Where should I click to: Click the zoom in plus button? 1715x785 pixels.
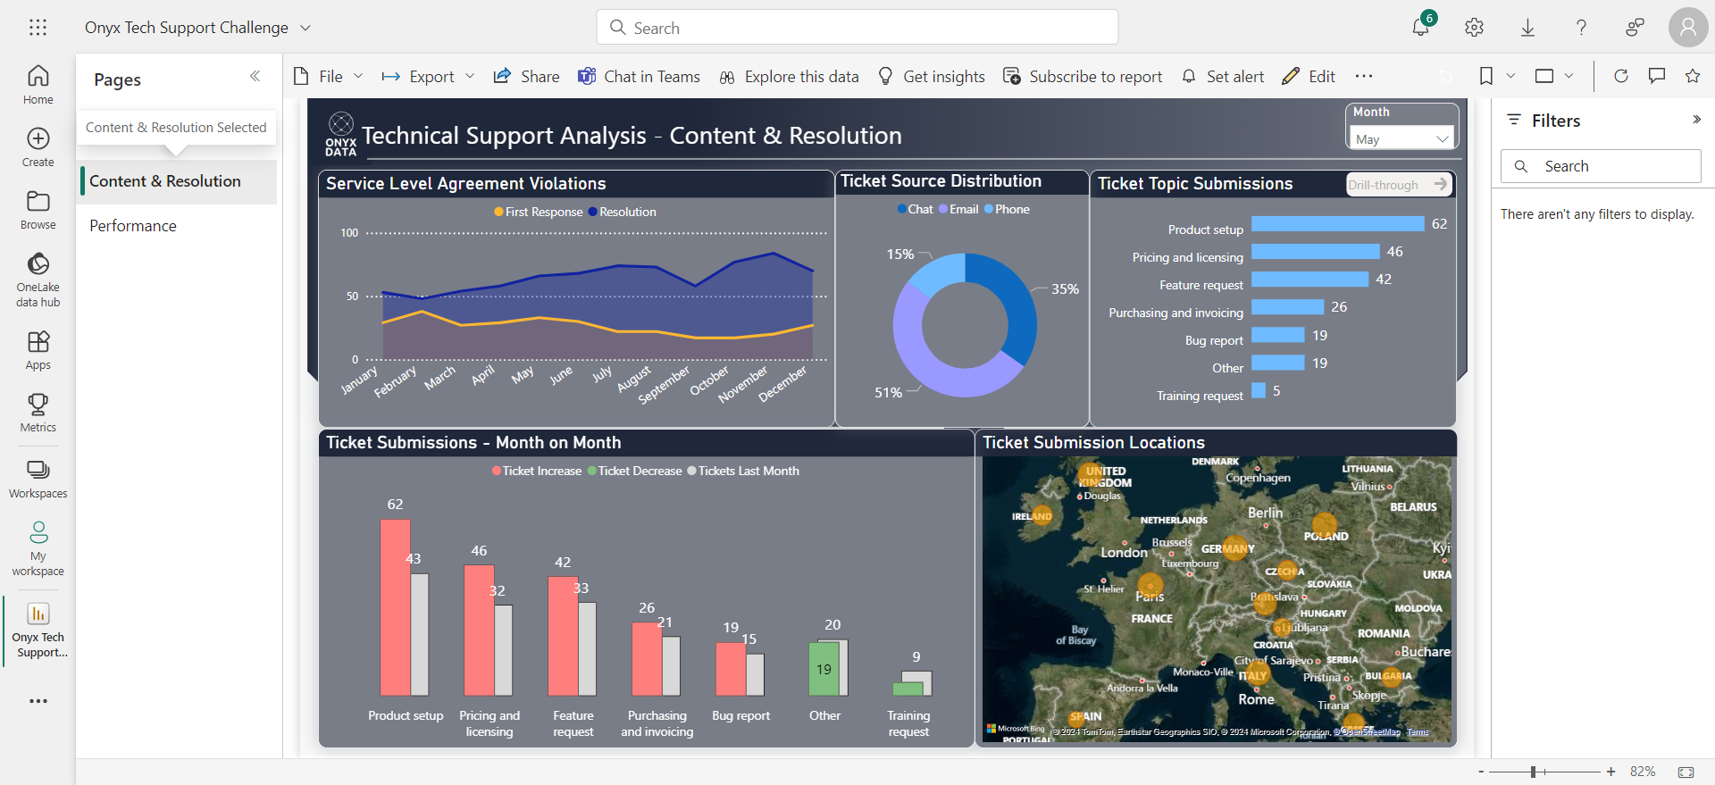[x=1610, y=772]
